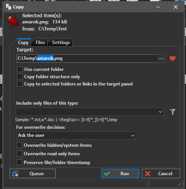The height and width of the screenshot is (189, 186).
Task: Click into the Target path field
Action: tap(87, 59)
